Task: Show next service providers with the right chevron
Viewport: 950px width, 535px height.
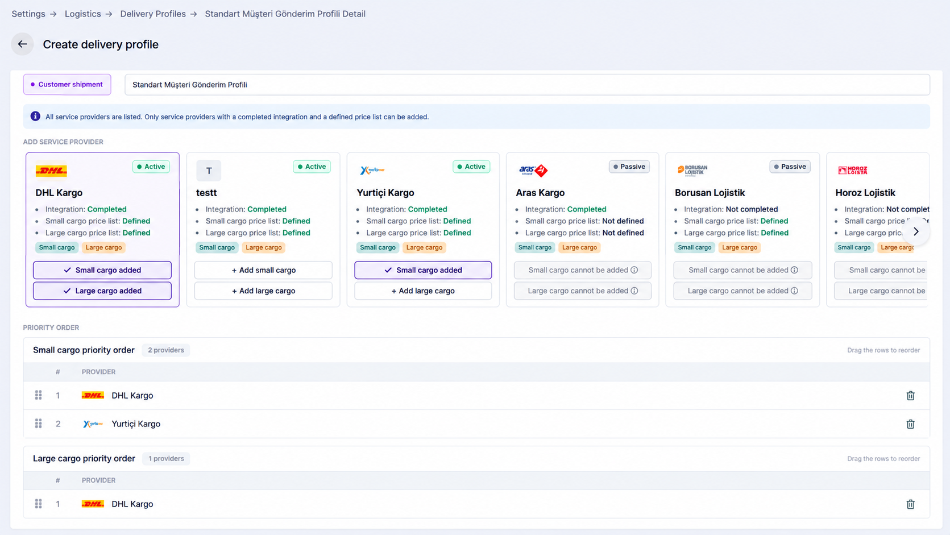Action: (916, 231)
